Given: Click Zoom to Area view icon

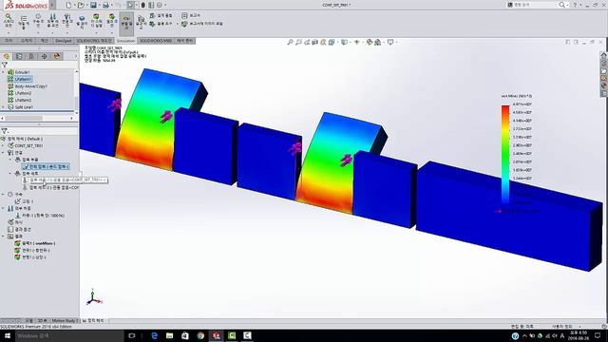Looking at the screenshot, I should [x=298, y=42].
